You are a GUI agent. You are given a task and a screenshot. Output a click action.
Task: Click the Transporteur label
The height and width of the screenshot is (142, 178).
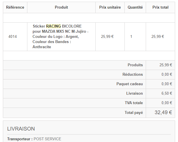(20, 139)
